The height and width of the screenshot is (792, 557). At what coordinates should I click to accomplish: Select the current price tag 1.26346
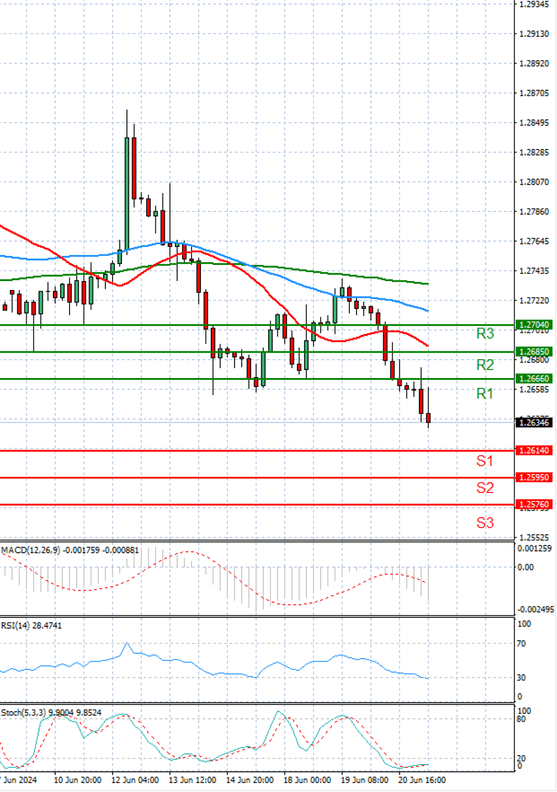pyautogui.click(x=534, y=422)
